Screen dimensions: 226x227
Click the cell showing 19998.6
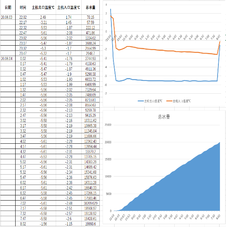coord(91,224)
